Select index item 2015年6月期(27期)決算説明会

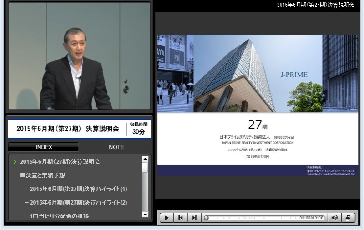tap(60, 162)
